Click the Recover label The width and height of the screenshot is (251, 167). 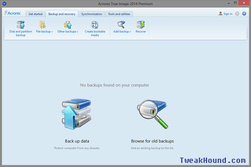[141, 31]
